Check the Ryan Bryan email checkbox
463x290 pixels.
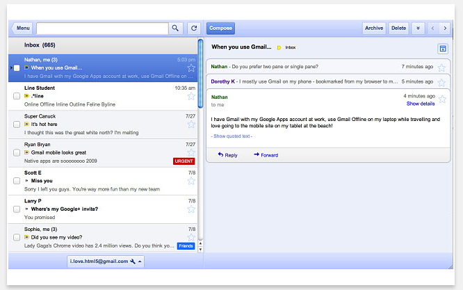17,153
